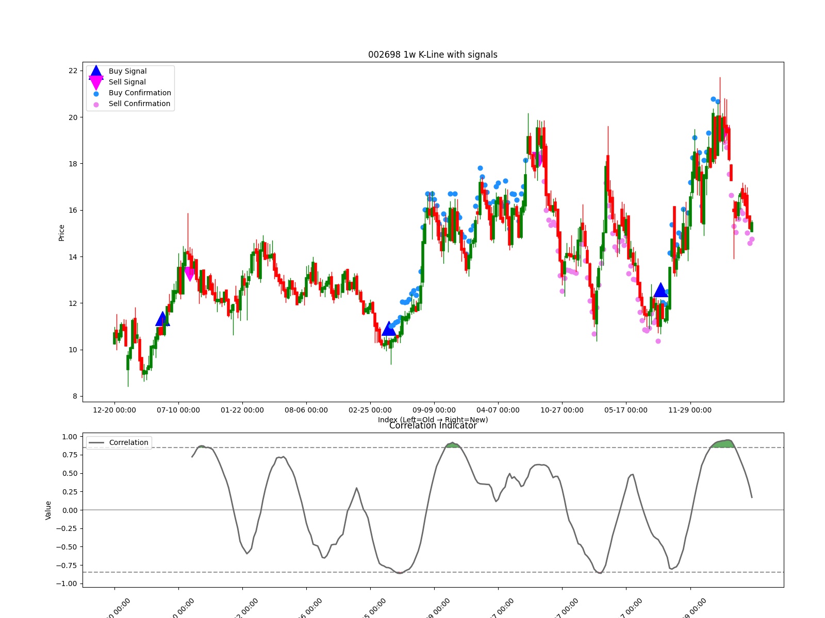Select the magenta sell signal marker after 07-10
The width and height of the screenshot is (825, 618).
tap(190, 274)
